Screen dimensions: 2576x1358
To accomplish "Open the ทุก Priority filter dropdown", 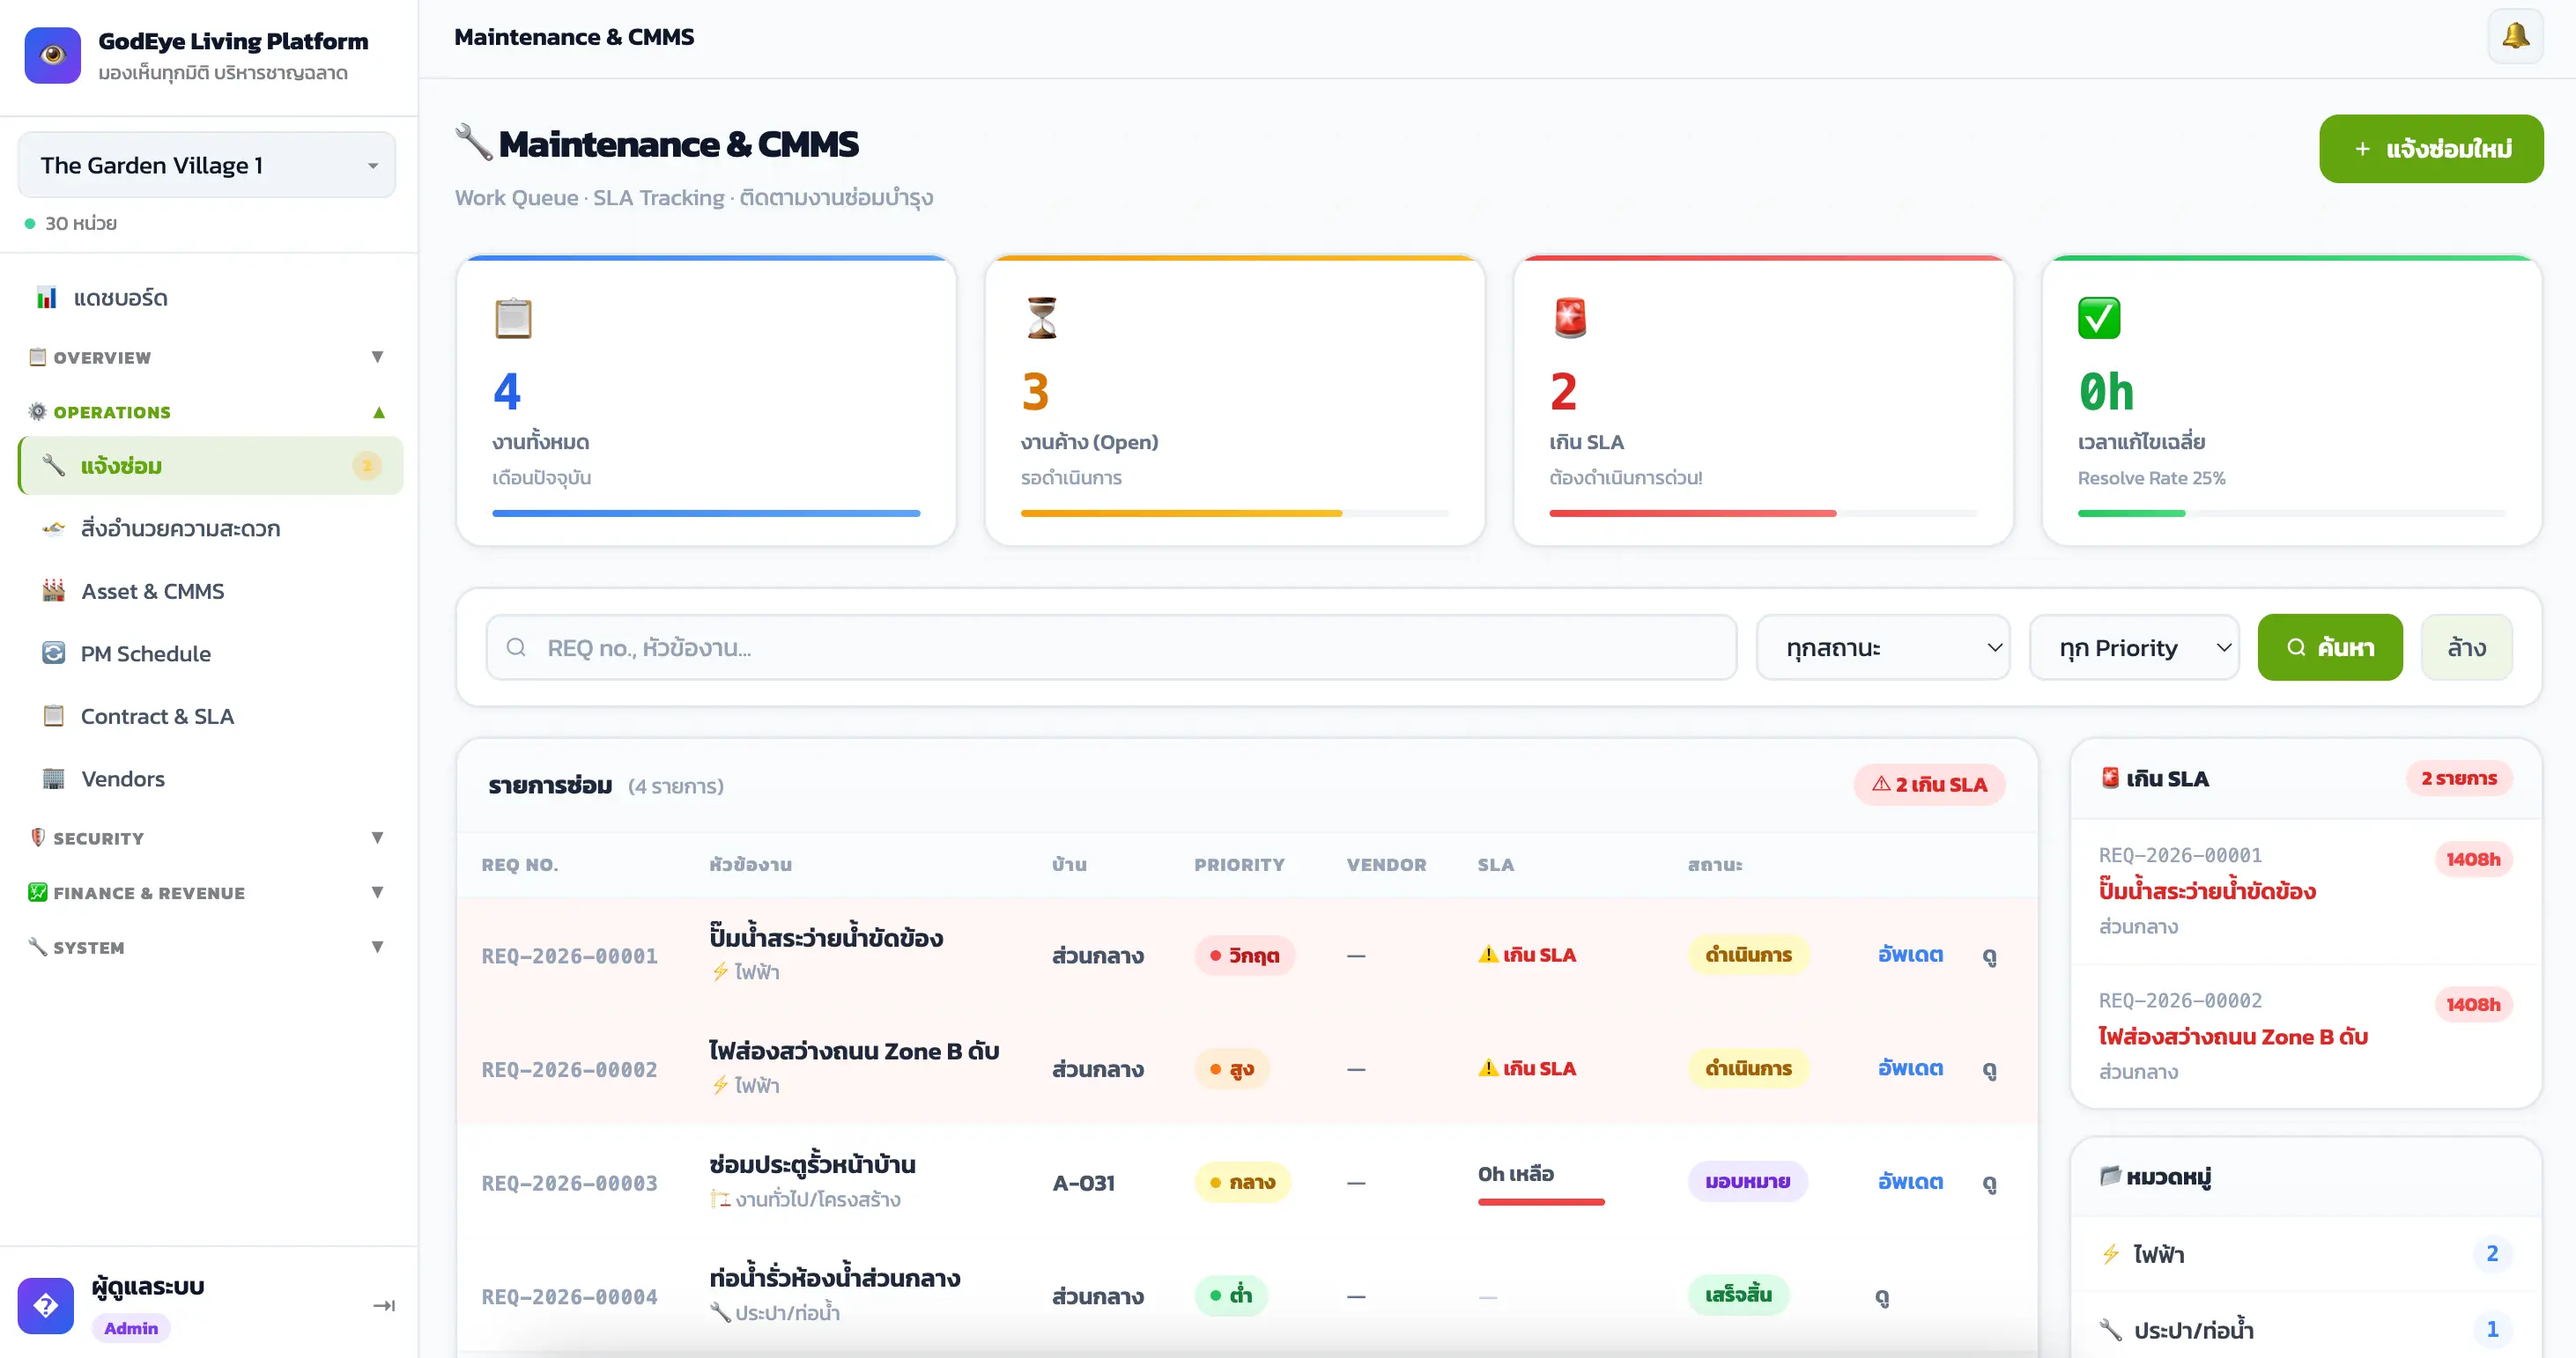I will pos(2133,647).
